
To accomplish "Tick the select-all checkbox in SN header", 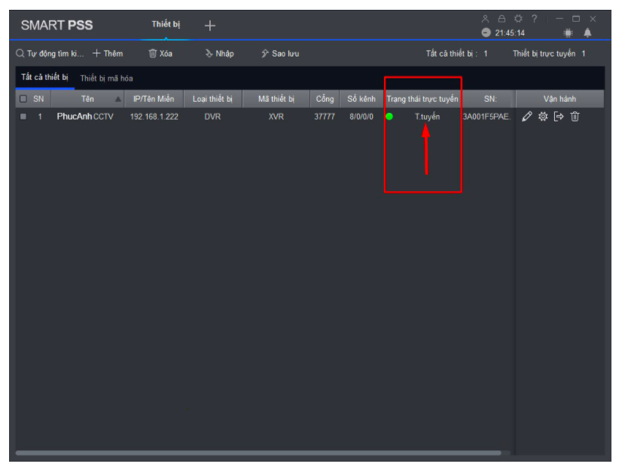I will pos(23,99).
